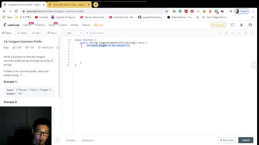The width and height of the screenshot is (259, 145).
Task: Click the highlighted code on line 3
Action: pyautogui.click(x=108, y=46)
